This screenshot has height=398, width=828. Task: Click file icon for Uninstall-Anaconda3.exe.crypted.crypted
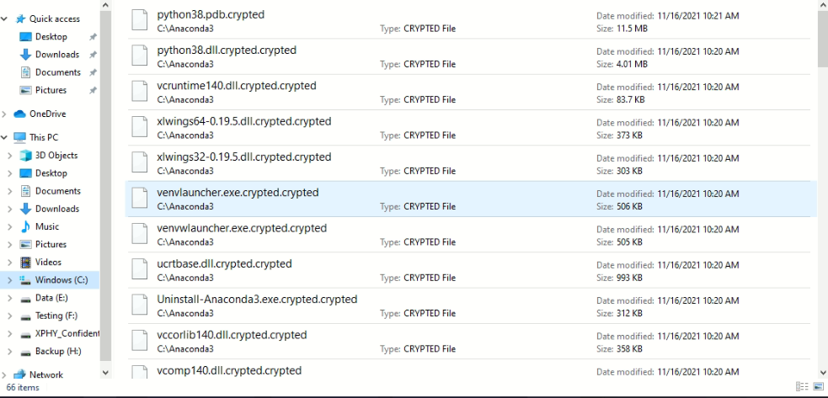tap(141, 305)
